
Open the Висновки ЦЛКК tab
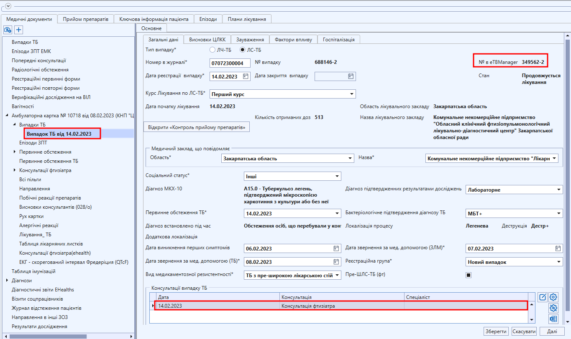[x=207, y=40]
